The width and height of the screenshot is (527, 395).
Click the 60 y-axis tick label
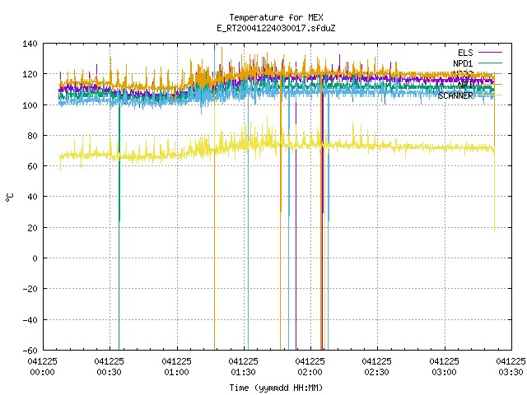coord(32,166)
